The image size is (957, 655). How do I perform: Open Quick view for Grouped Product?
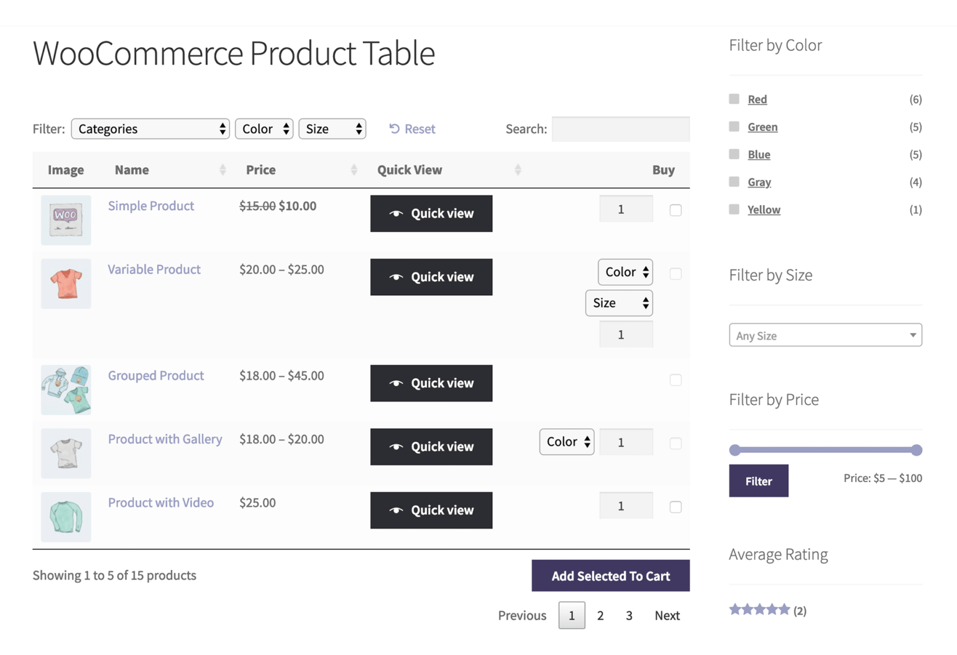coord(431,383)
